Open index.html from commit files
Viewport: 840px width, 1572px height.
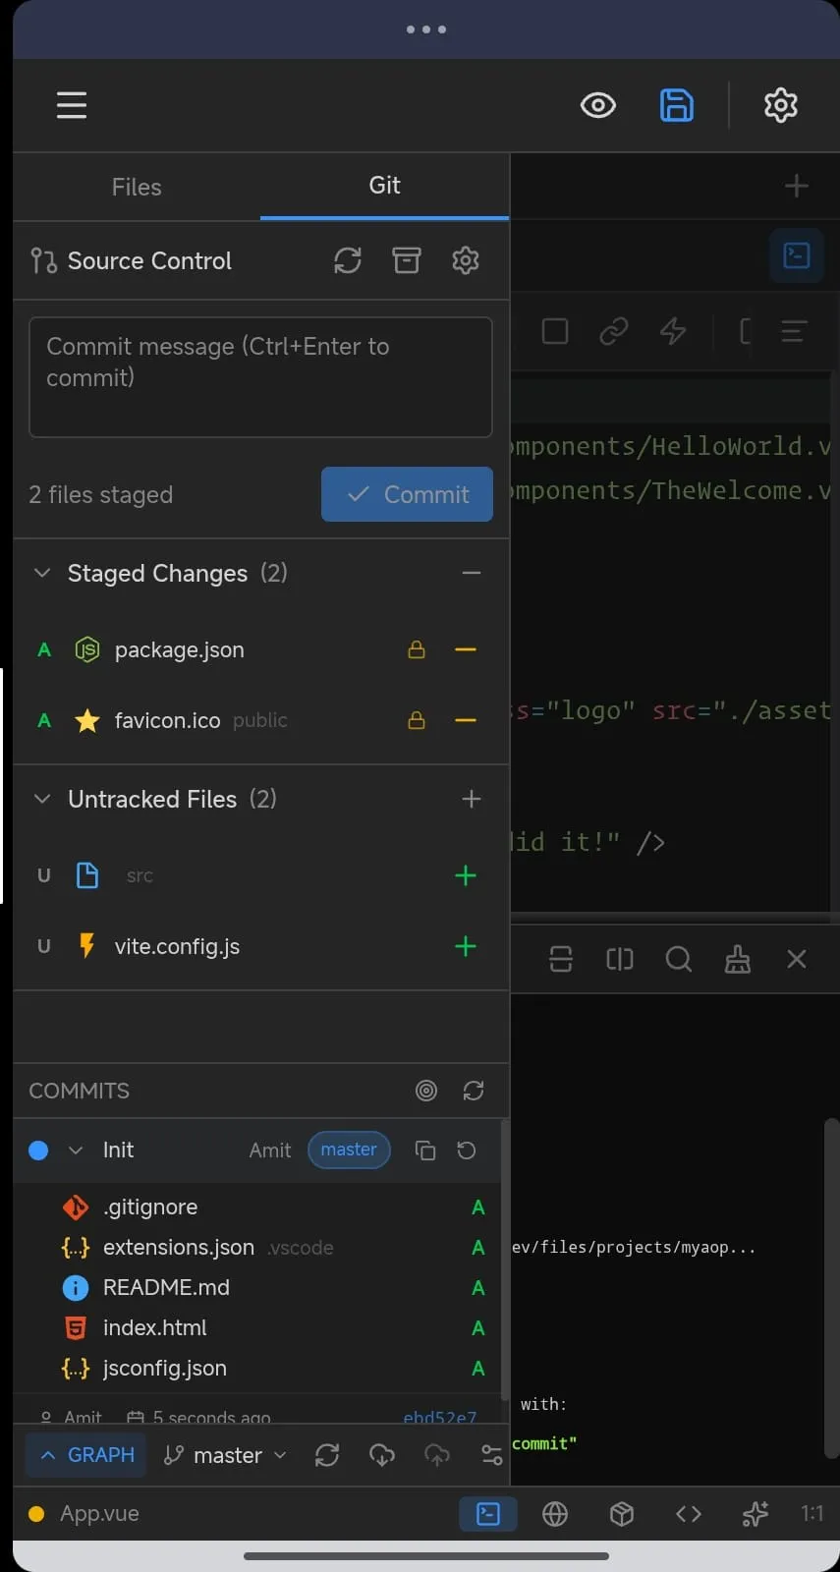155,1328
